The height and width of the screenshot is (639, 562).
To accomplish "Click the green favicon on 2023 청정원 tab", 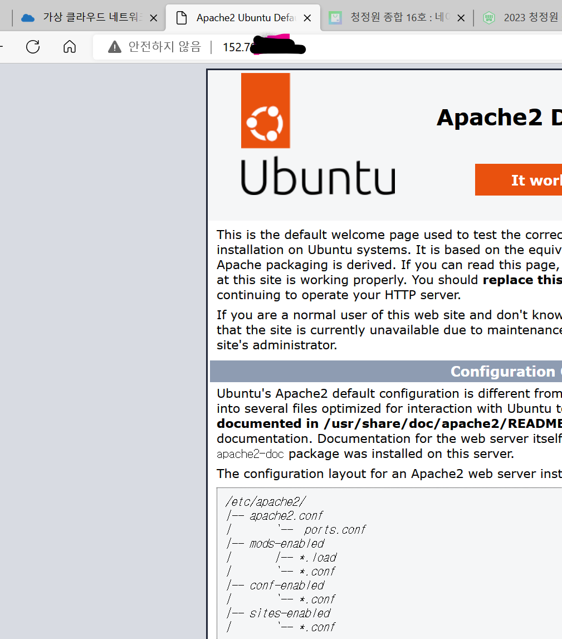I will [489, 17].
